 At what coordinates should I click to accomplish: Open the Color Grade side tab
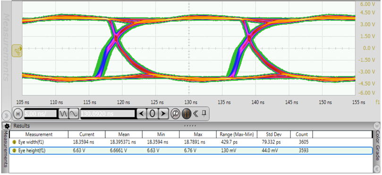tap(377, 145)
